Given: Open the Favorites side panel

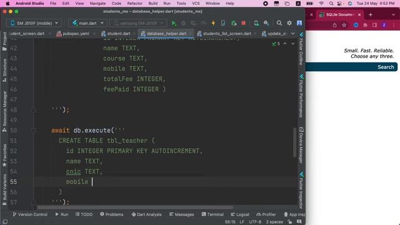Looking at the screenshot, I should click(x=4, y=156).
